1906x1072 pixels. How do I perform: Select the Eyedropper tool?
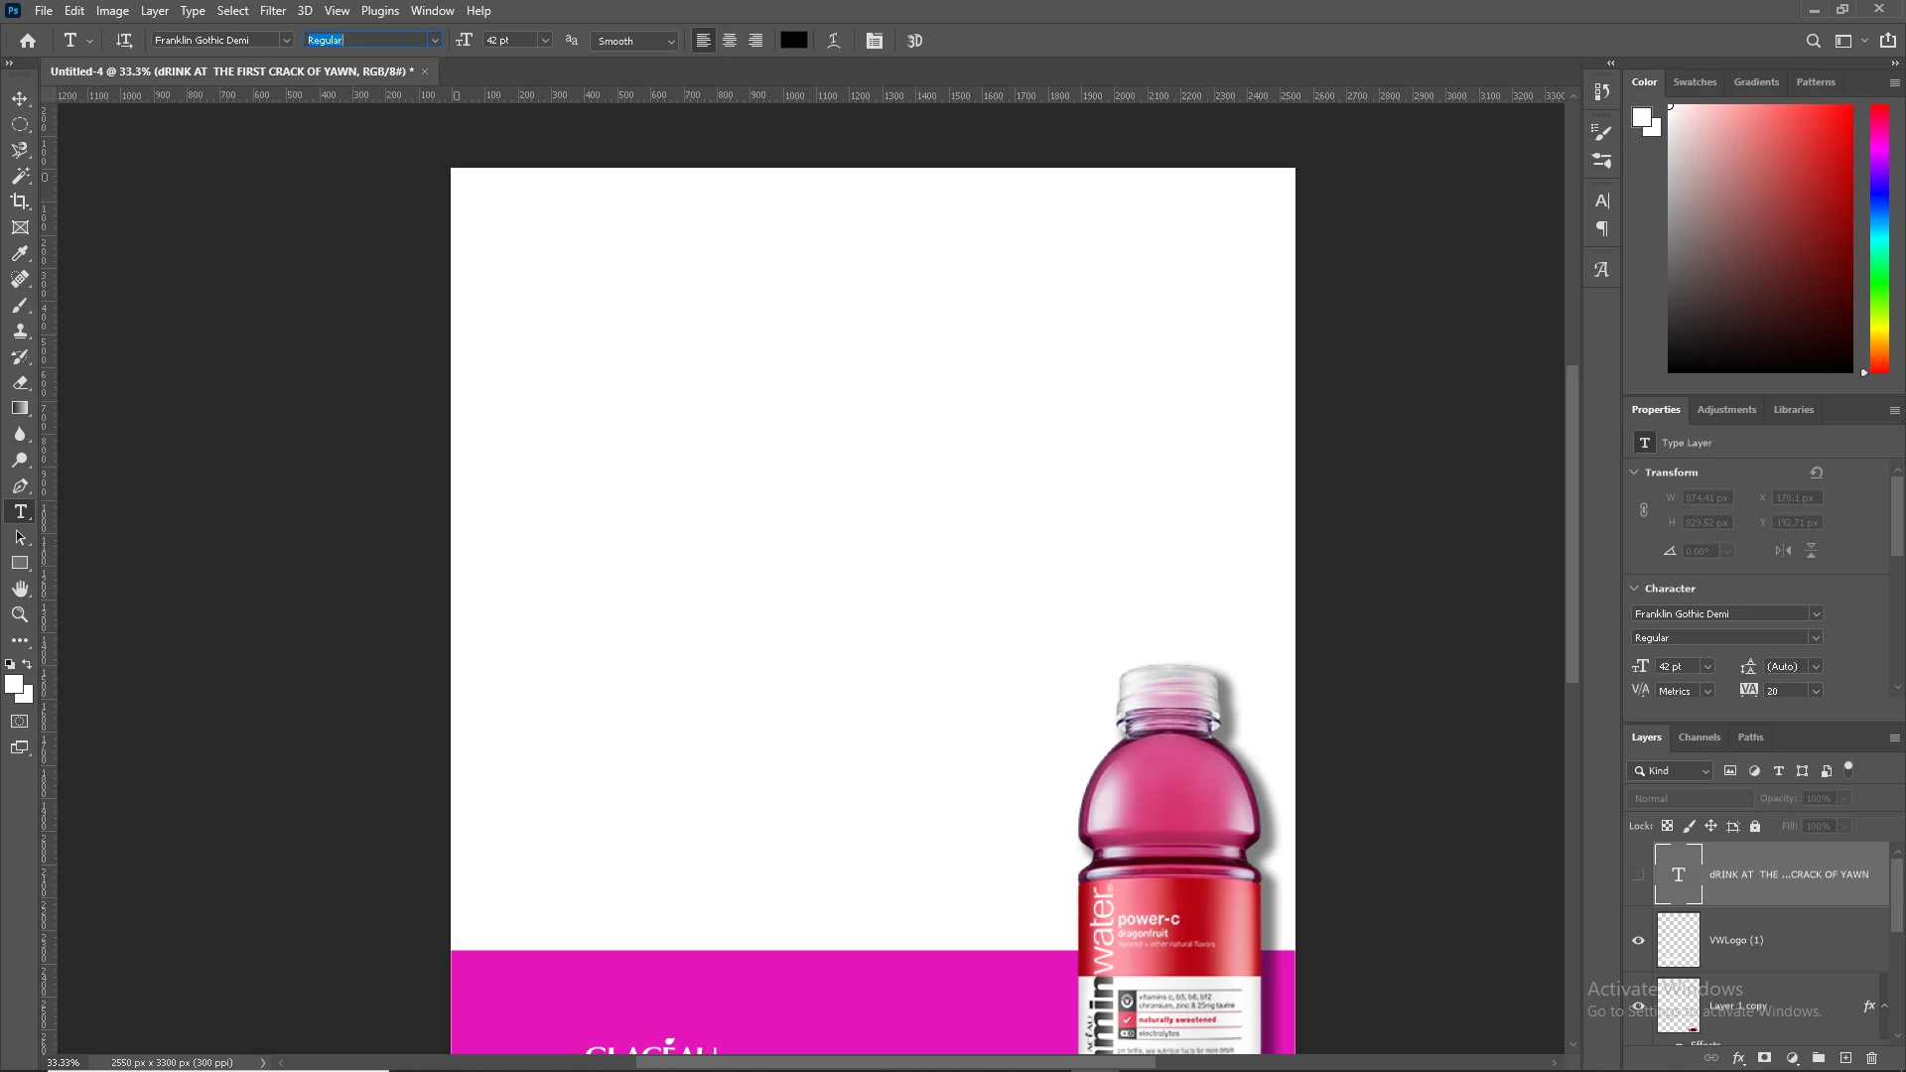pyautogui.click(x=20, y=253)
